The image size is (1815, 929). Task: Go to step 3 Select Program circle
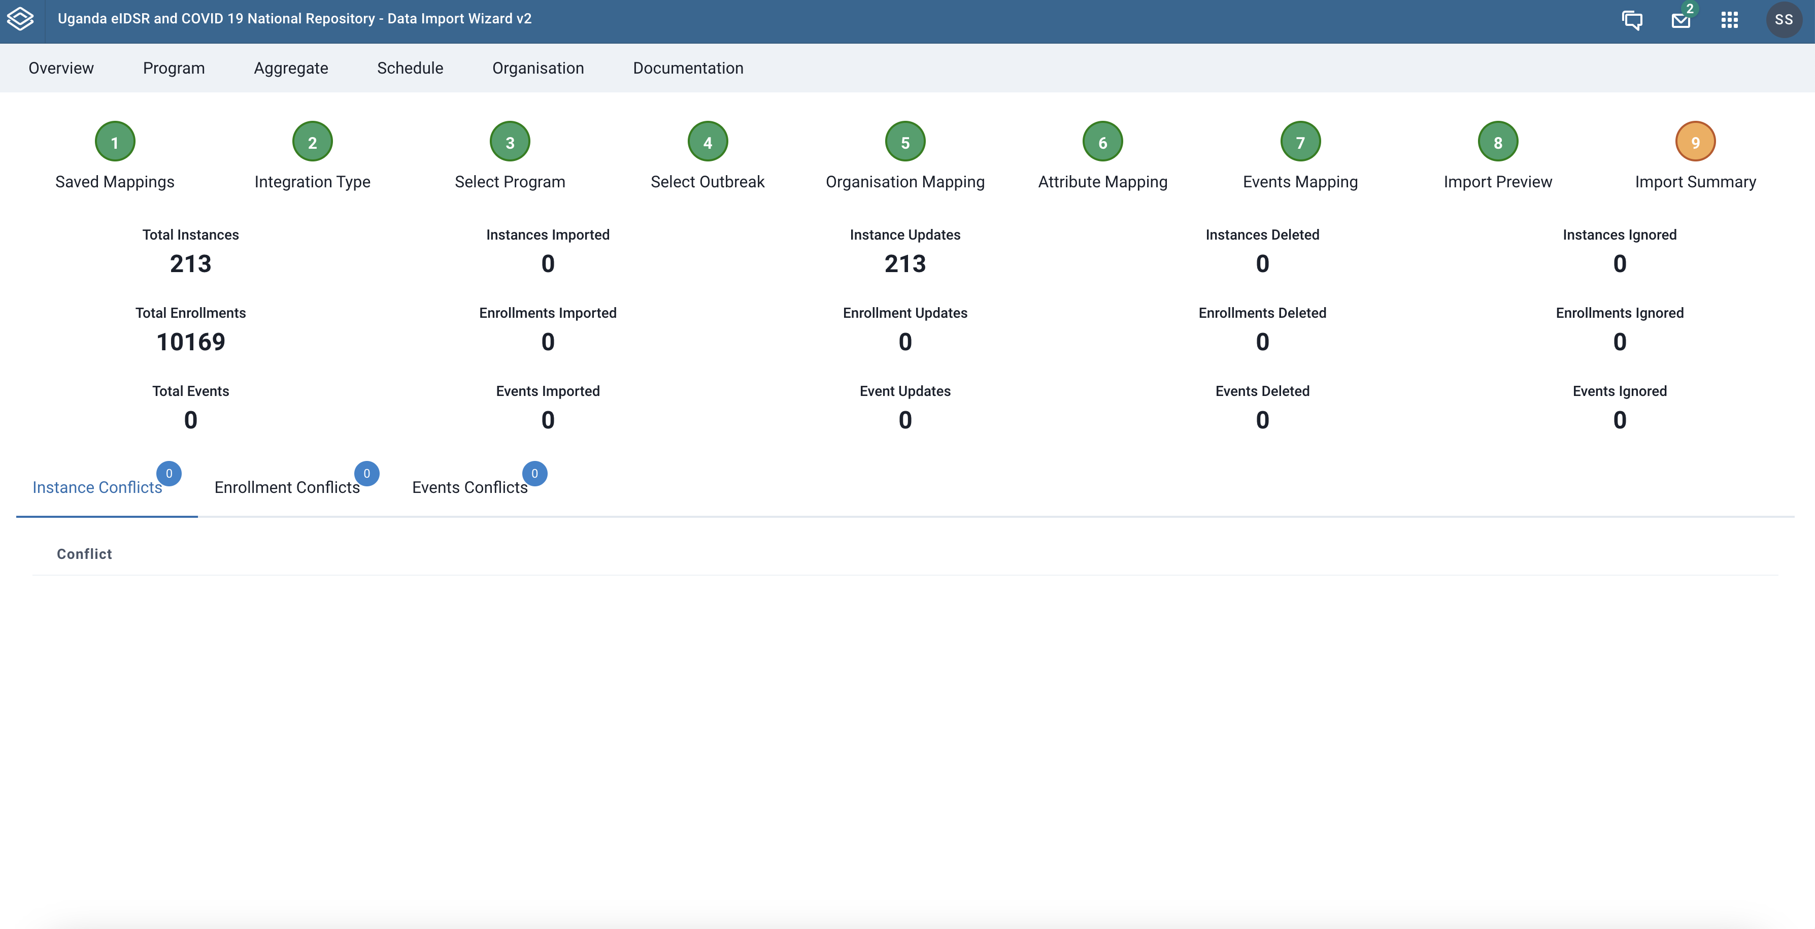tap(510, 142)
